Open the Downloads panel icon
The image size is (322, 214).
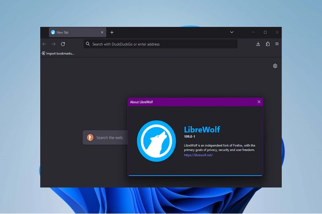258,44
